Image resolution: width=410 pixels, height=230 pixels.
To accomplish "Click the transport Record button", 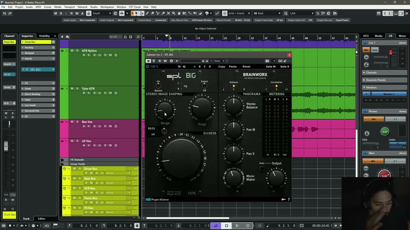I will tap(248, 226).
